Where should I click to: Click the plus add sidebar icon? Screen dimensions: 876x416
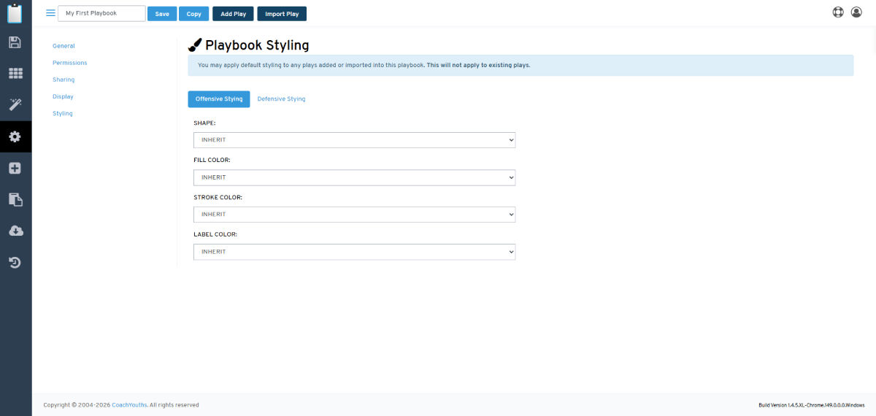click(x=15, y=168)
